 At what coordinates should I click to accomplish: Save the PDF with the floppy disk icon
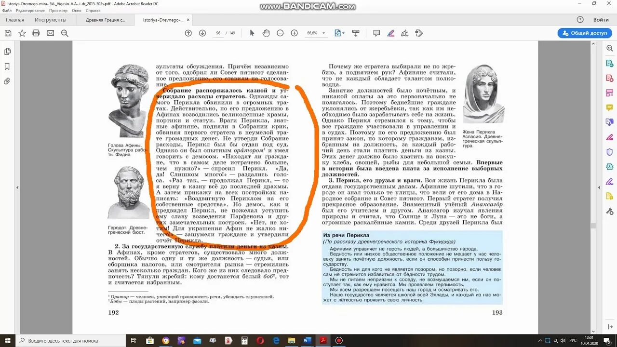coord(8,33)
